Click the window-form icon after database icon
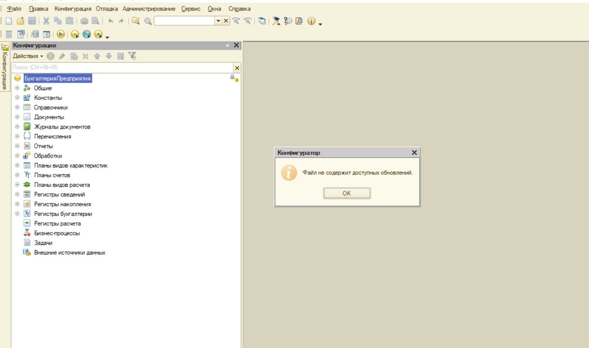Screen dimensions: 589x348 tap(46, 34)
